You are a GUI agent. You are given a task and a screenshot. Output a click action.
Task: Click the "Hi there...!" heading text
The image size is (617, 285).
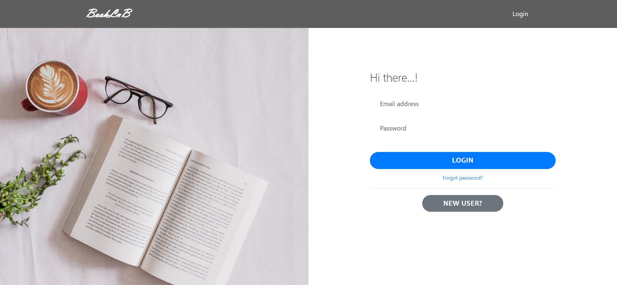pyautogui.click(x=394, y=78)
